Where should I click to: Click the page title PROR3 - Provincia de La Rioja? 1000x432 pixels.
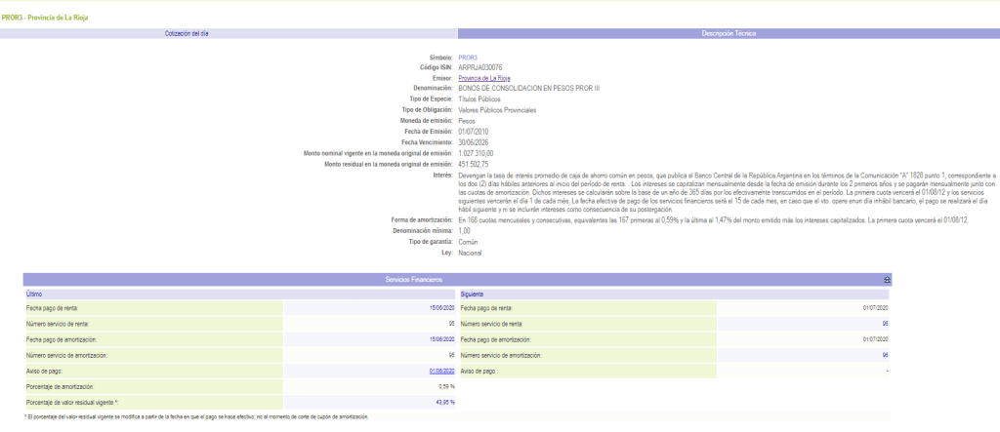pyautogui.click(x=45, y=18)
